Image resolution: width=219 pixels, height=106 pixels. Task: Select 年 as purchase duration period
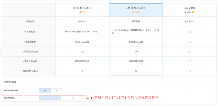tap(56, 90)
